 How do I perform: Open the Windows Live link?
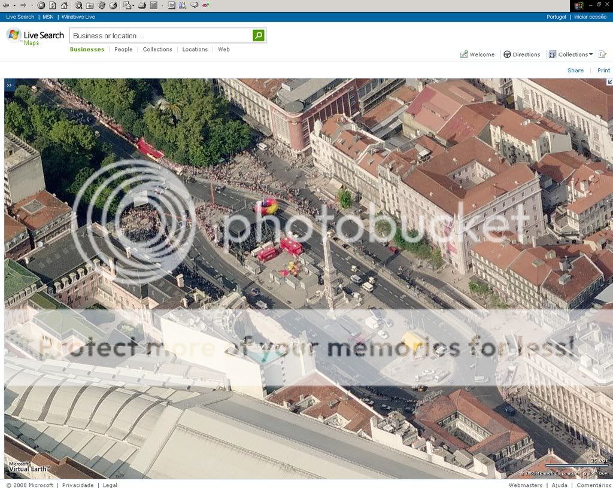click(78, 17)
